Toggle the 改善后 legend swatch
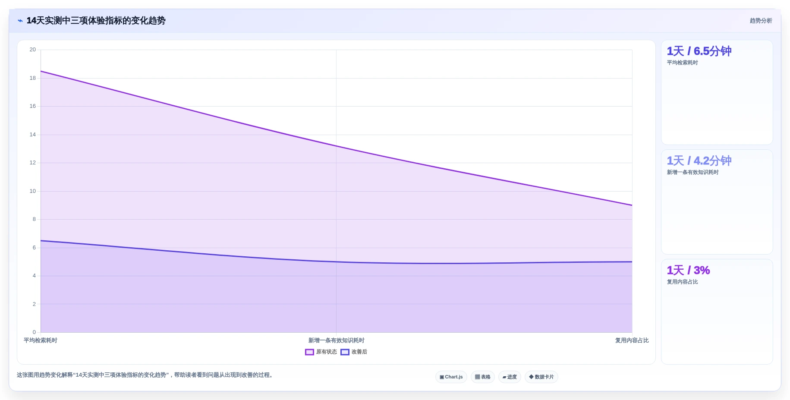The width and height of the screenshot is (790, 400). click(345, 352)
